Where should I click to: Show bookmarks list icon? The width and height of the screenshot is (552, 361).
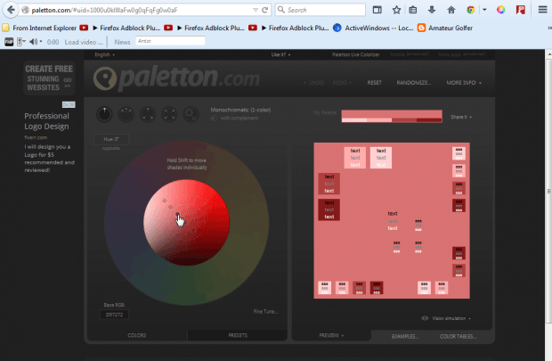pos(413,10)
